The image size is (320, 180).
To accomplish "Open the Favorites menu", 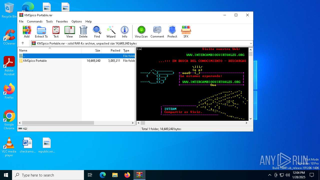I will 62,21.
